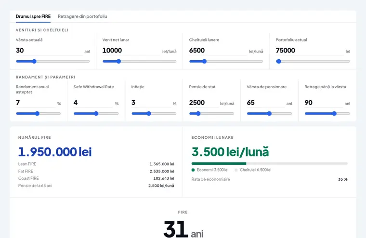This screenshot has height=238, width=366.
Task: Click the Economii 3.500 lei legend item
Action: [x=210, y=170]
